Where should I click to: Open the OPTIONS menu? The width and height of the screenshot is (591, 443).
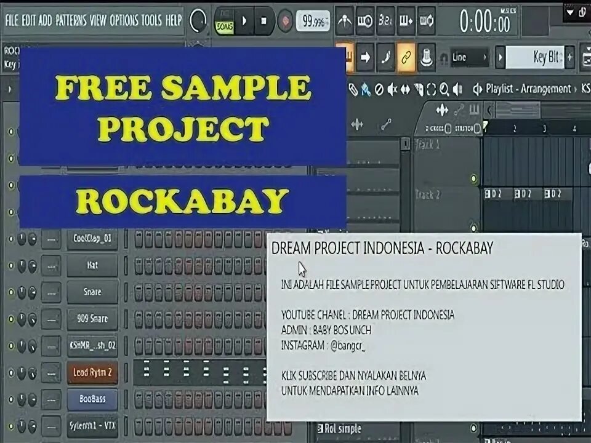click(x=124, y=20)
